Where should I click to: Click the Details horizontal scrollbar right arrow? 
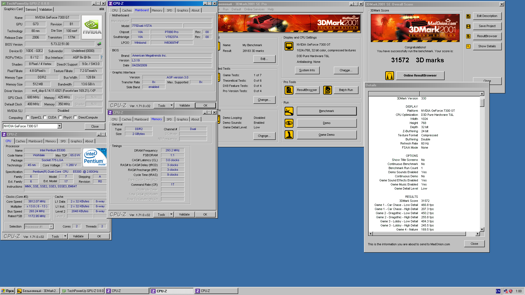(x=478, y=234)
